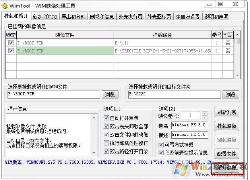The width and height of the screenshot is (250, 180).
Task: Enable 执行卸载处理操作 option
Action: point(106,143)
